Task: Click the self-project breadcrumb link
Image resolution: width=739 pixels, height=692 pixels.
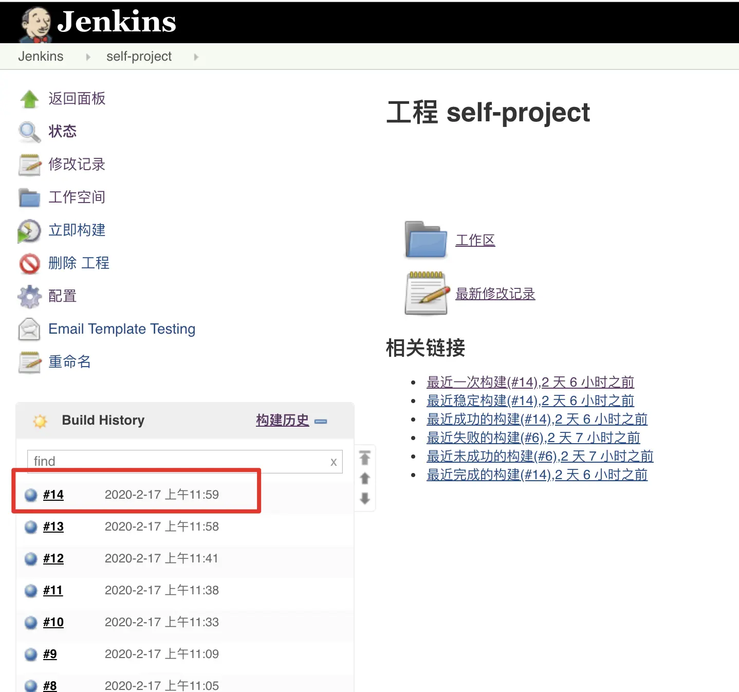Action: click(139, 57)
